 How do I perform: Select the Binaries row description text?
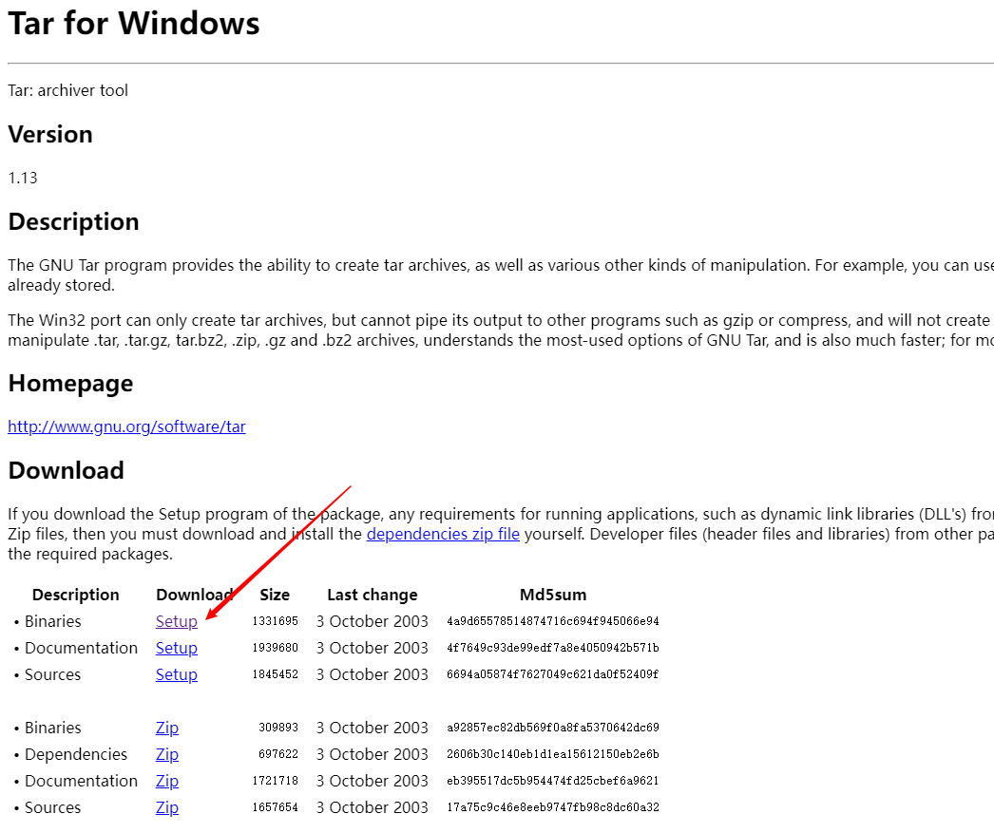click(x=52, y=621)
